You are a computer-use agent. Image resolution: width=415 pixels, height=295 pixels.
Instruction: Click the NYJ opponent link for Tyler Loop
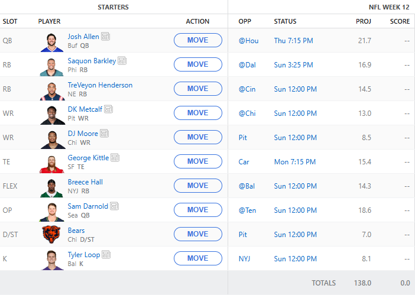(245, 258)
